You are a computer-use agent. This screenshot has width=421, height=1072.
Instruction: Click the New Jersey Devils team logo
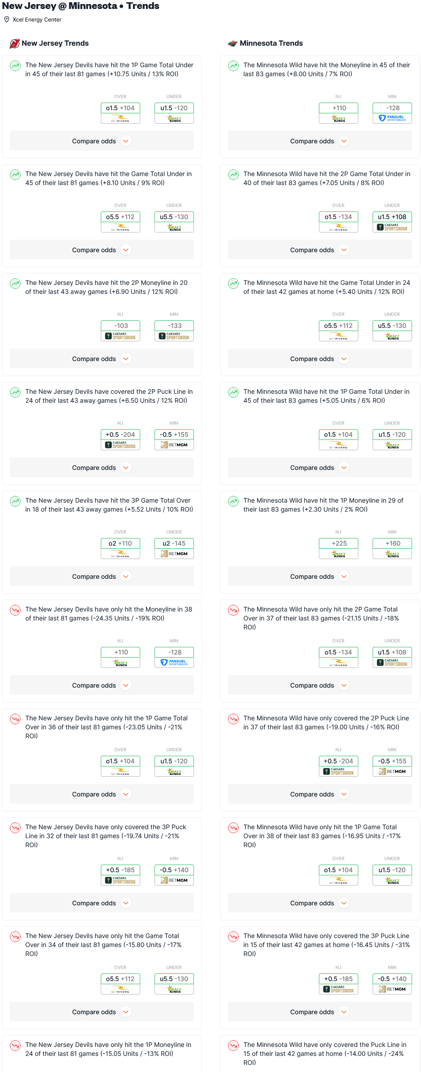click(15, 43)
